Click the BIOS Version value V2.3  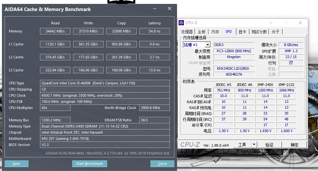(105, 145)
